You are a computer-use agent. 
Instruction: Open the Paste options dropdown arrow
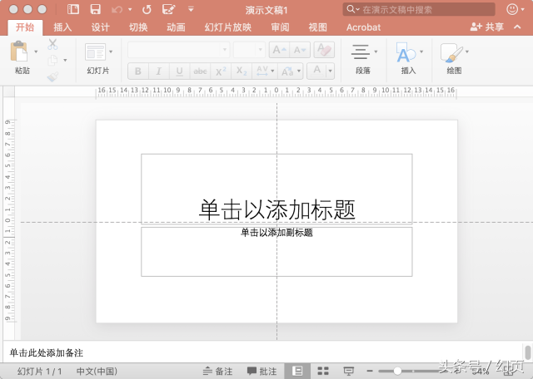pos(36,52)
